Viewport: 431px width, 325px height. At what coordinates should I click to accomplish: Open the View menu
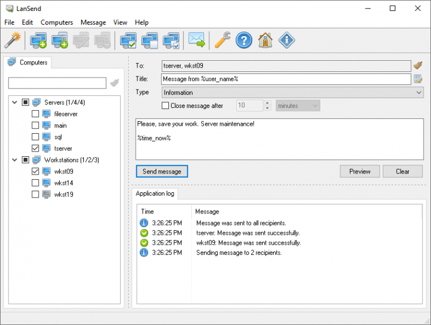pos(121,22)
